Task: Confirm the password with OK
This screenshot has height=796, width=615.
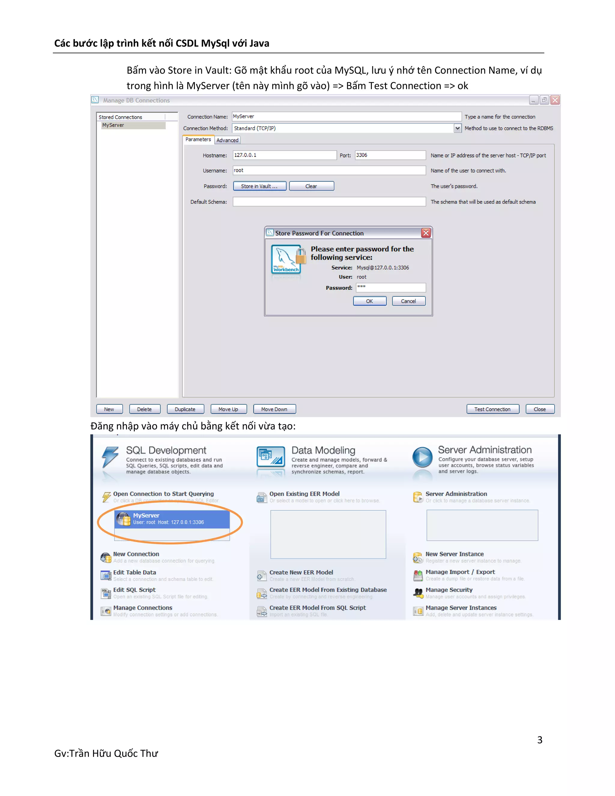Action: 369,301
